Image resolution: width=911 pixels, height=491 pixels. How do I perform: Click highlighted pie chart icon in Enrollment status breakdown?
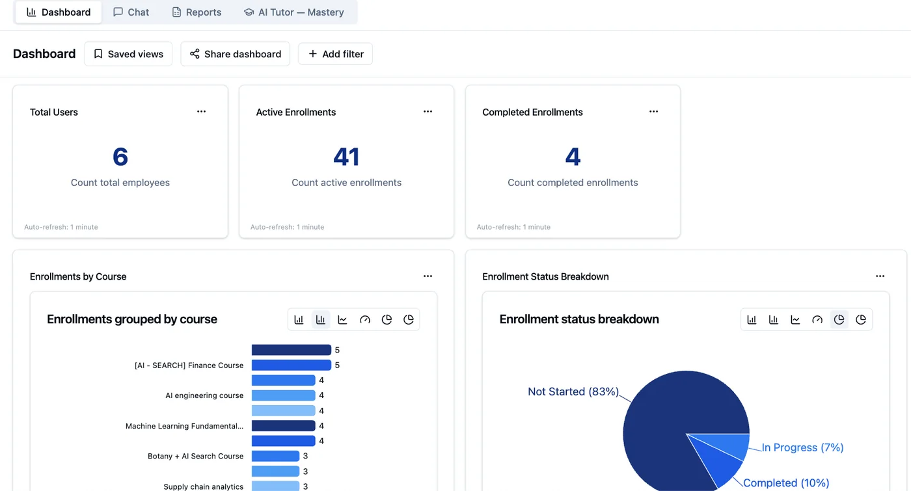point(839,319)
